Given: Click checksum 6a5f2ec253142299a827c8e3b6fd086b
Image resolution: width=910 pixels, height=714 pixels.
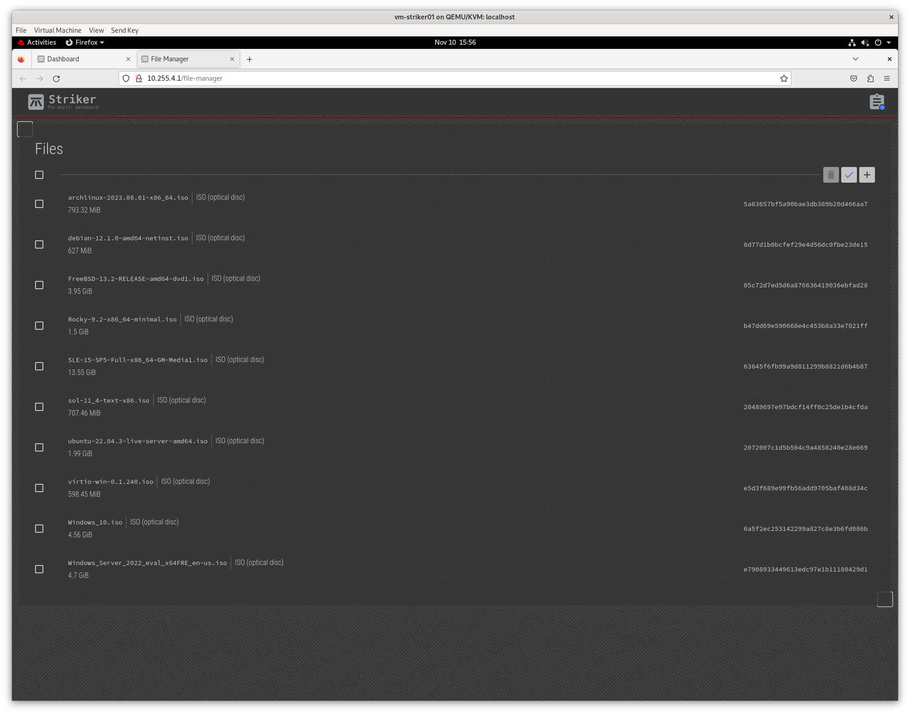Looking at the screenshot, I should [x=805, y=529].
